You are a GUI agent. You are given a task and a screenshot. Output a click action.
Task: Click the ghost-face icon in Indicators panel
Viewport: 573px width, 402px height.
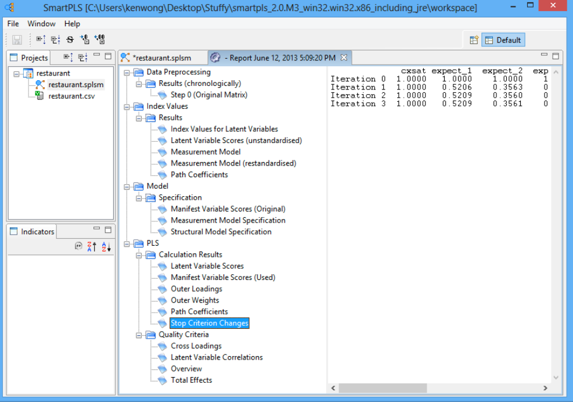[79, 246]
